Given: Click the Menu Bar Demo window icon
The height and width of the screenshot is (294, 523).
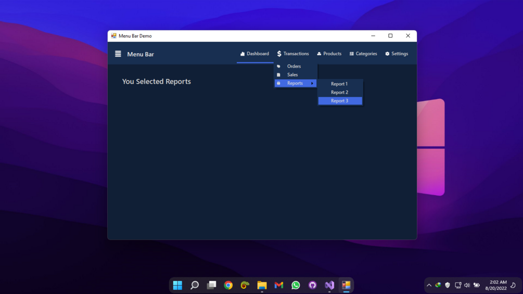Looking at the screenshot, I should pyautogui.click(x=114, y=36).
